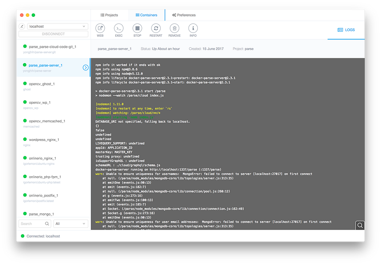381x265 pixels.
Task: Click 'igorlemon/ubuntu-nginx' image subtitle
Action: (39, 164)
